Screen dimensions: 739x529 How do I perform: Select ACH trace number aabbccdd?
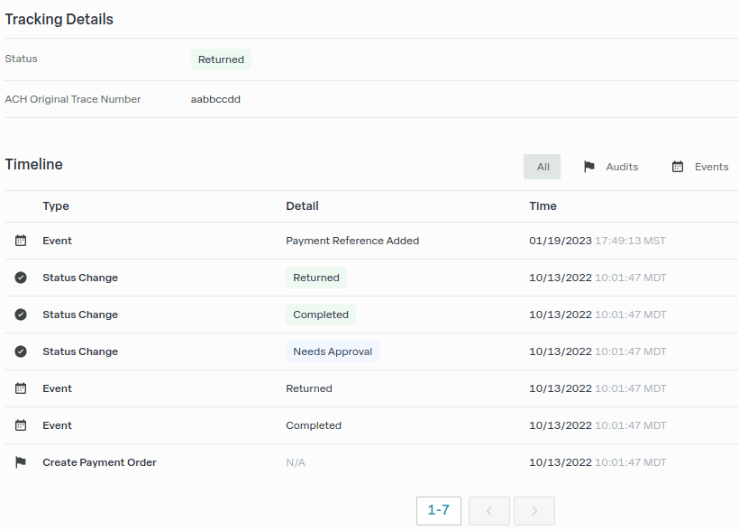coord(215,99)
